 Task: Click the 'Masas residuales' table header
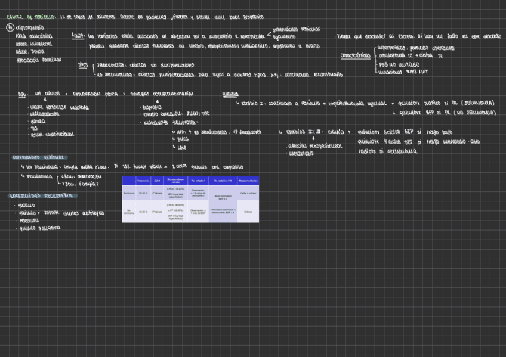[248, 180]
